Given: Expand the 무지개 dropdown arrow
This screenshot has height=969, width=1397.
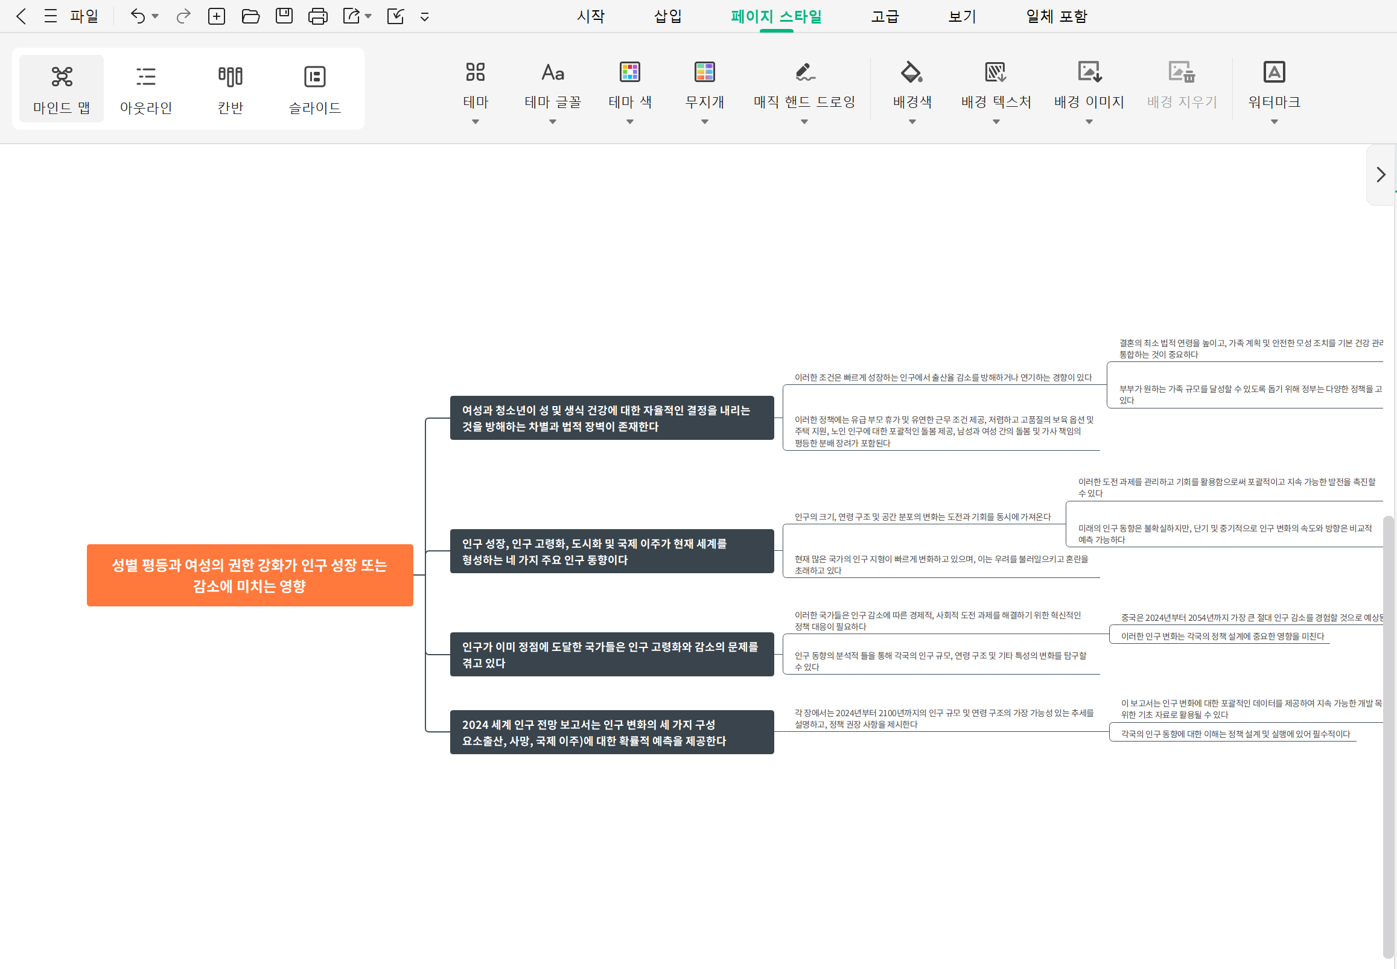Looking at the screenshot, I should point(705,122).
